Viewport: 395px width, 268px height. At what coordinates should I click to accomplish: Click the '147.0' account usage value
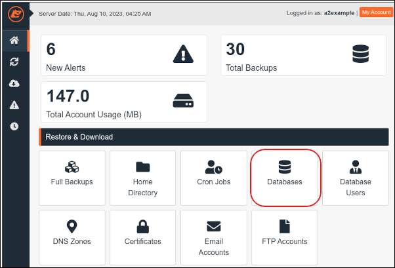[x=68, y=96]
